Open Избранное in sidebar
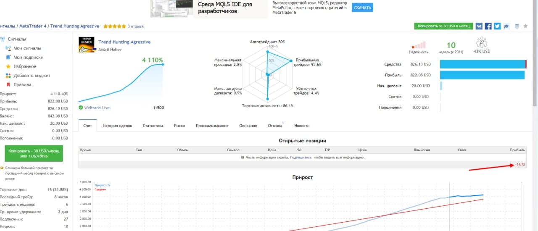Viewport: 538px width, 231px height. click(x=25, y=66)
